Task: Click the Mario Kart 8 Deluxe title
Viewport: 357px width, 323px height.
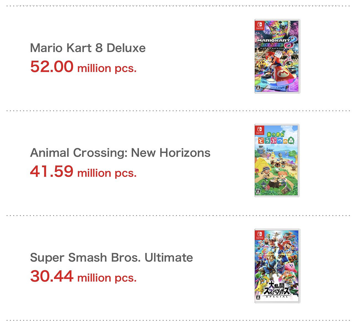Action: (88, 48)
